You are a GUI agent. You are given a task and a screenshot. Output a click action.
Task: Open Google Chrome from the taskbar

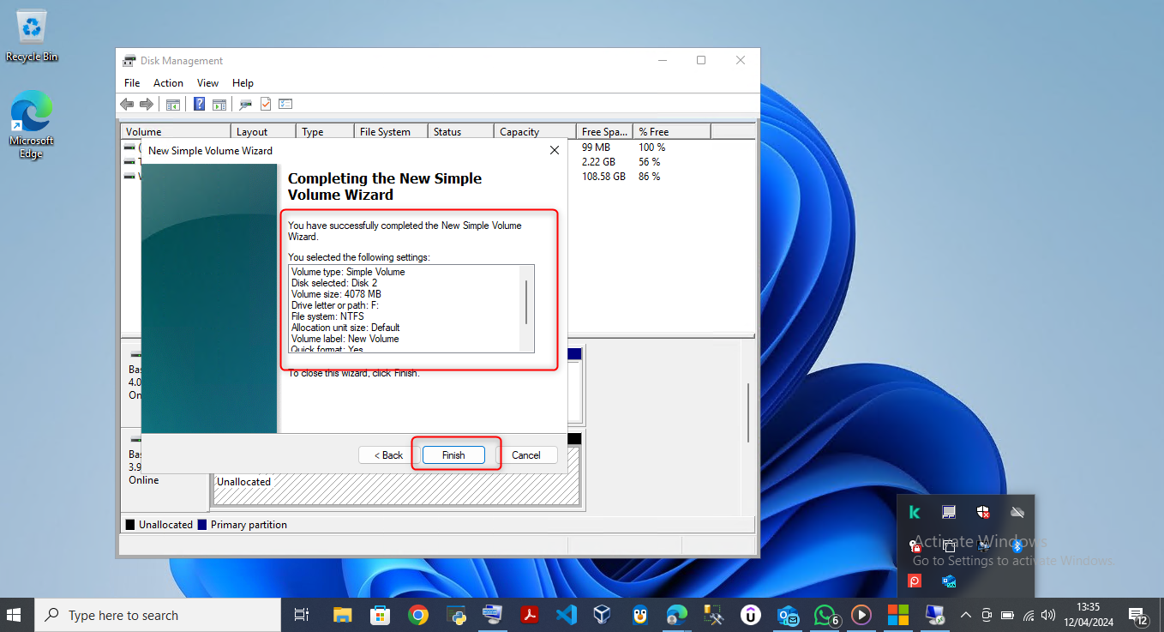pos(417,615)
